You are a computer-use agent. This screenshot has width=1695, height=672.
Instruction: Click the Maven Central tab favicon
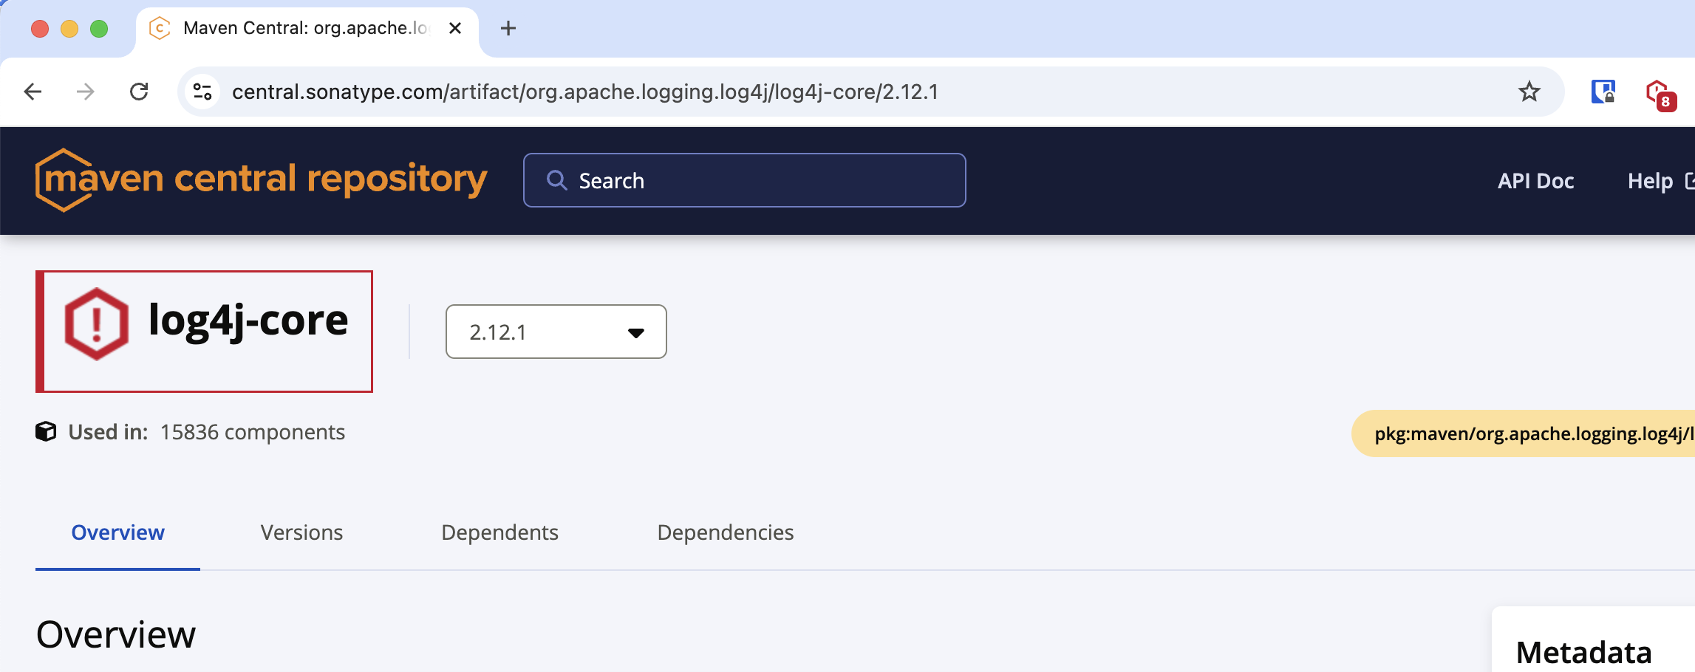pos(160,28)
